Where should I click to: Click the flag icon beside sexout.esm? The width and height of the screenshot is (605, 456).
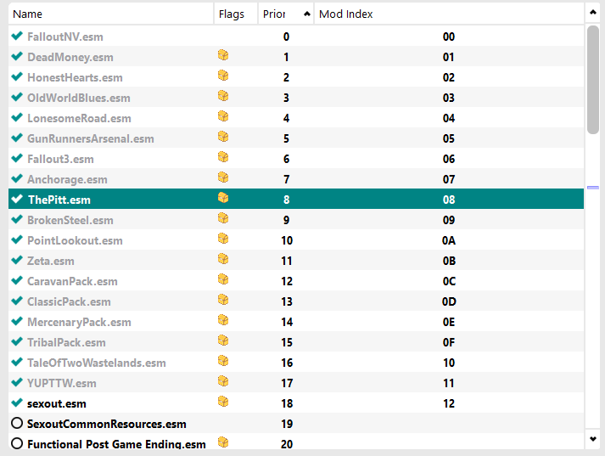223,402
